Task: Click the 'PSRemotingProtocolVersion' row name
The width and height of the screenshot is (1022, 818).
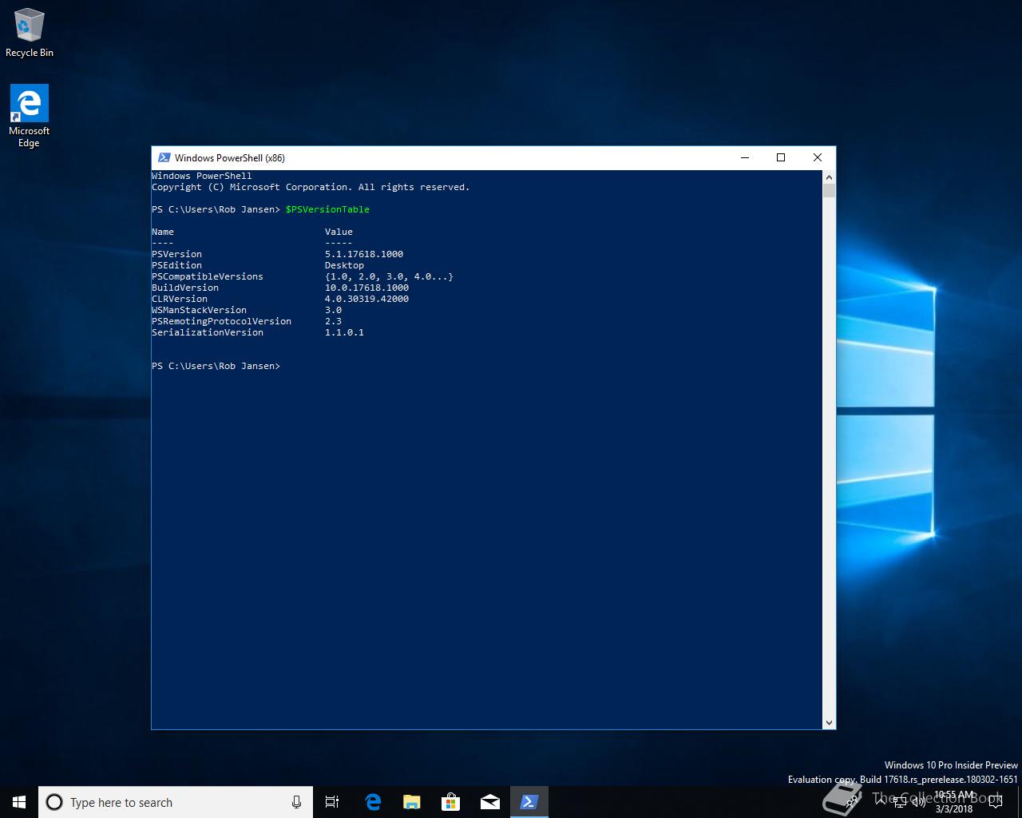Action: click(x=221, y=321)
